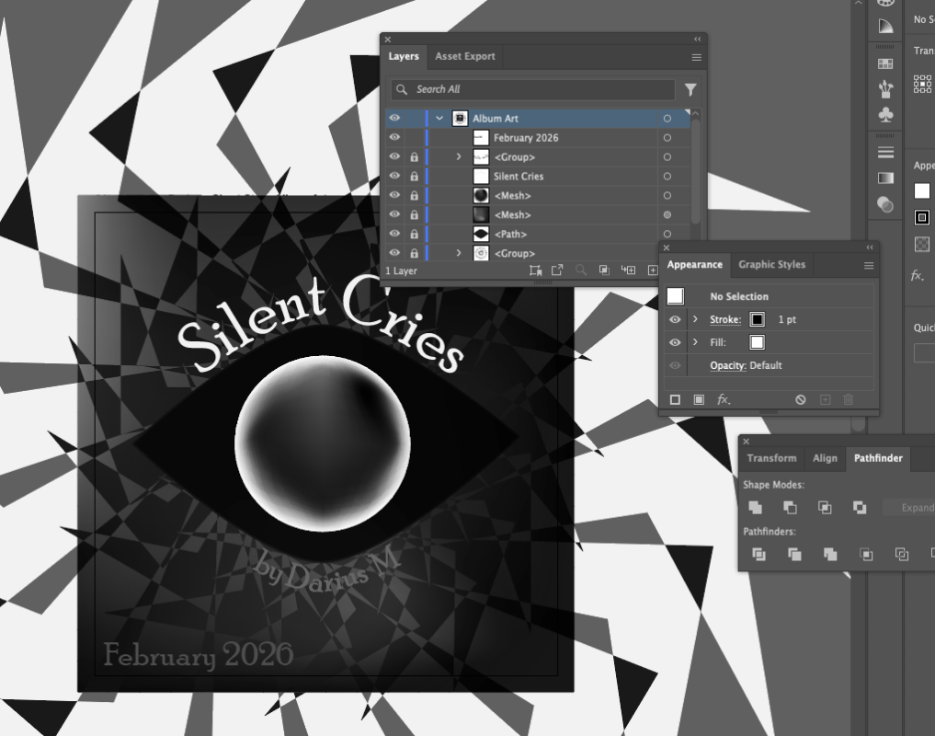Expand first Group below February 2026

[459, 157]
